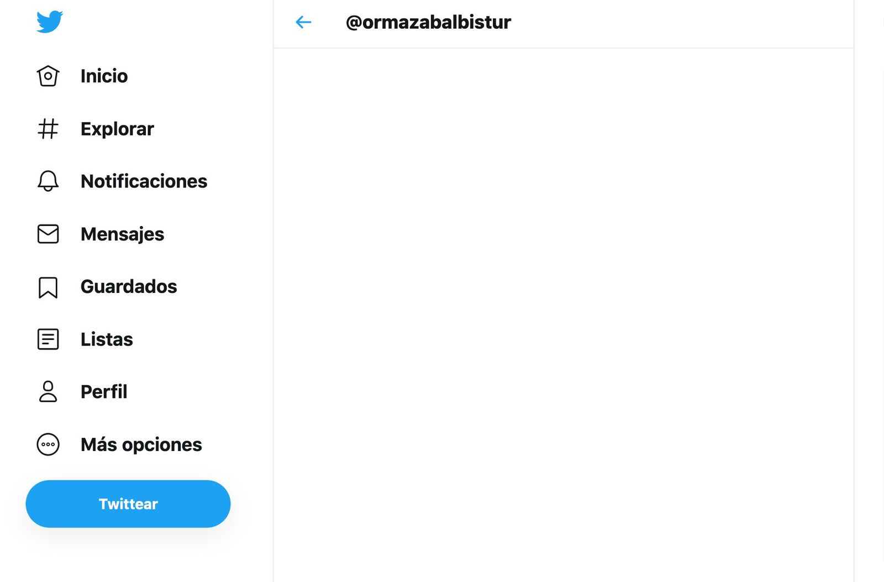The height and width of the screenshot is (582, 884).
Task: Open Mensajes via the envelope icon
Action: 48,234
